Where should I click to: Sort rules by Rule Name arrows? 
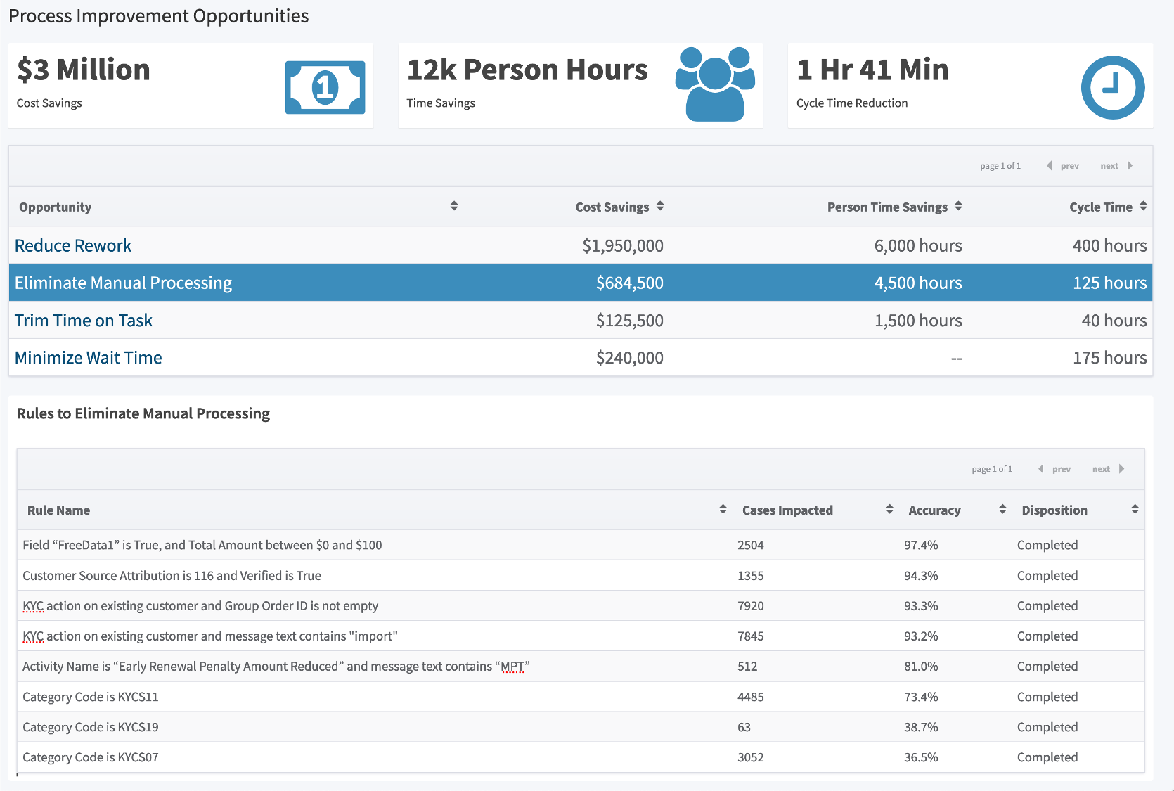723,509
